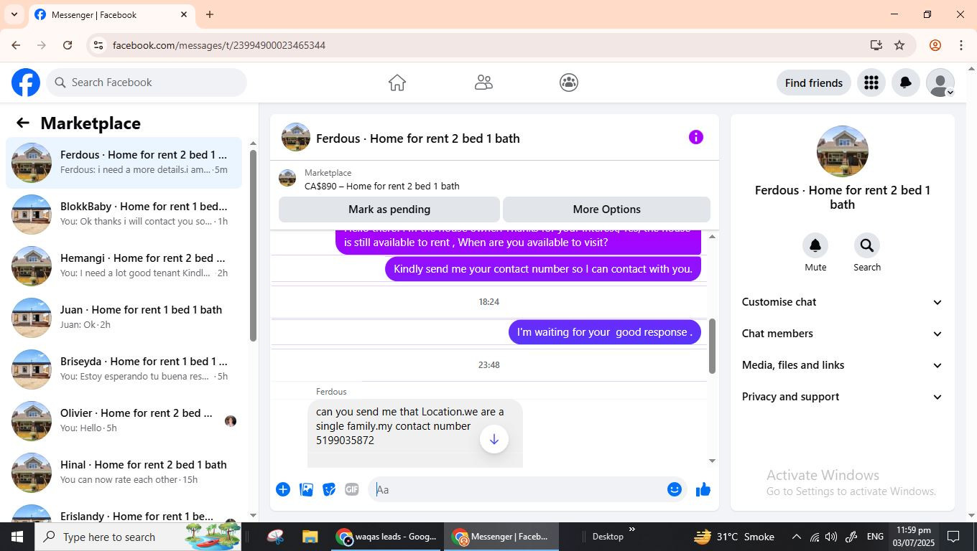The image size is (977, 551).
Task: Reload the page in Chrome
Action: (x=68, y=45)
